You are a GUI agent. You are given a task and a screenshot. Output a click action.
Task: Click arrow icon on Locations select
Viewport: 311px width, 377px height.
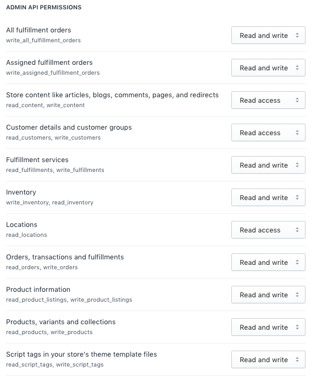[297, 230]
